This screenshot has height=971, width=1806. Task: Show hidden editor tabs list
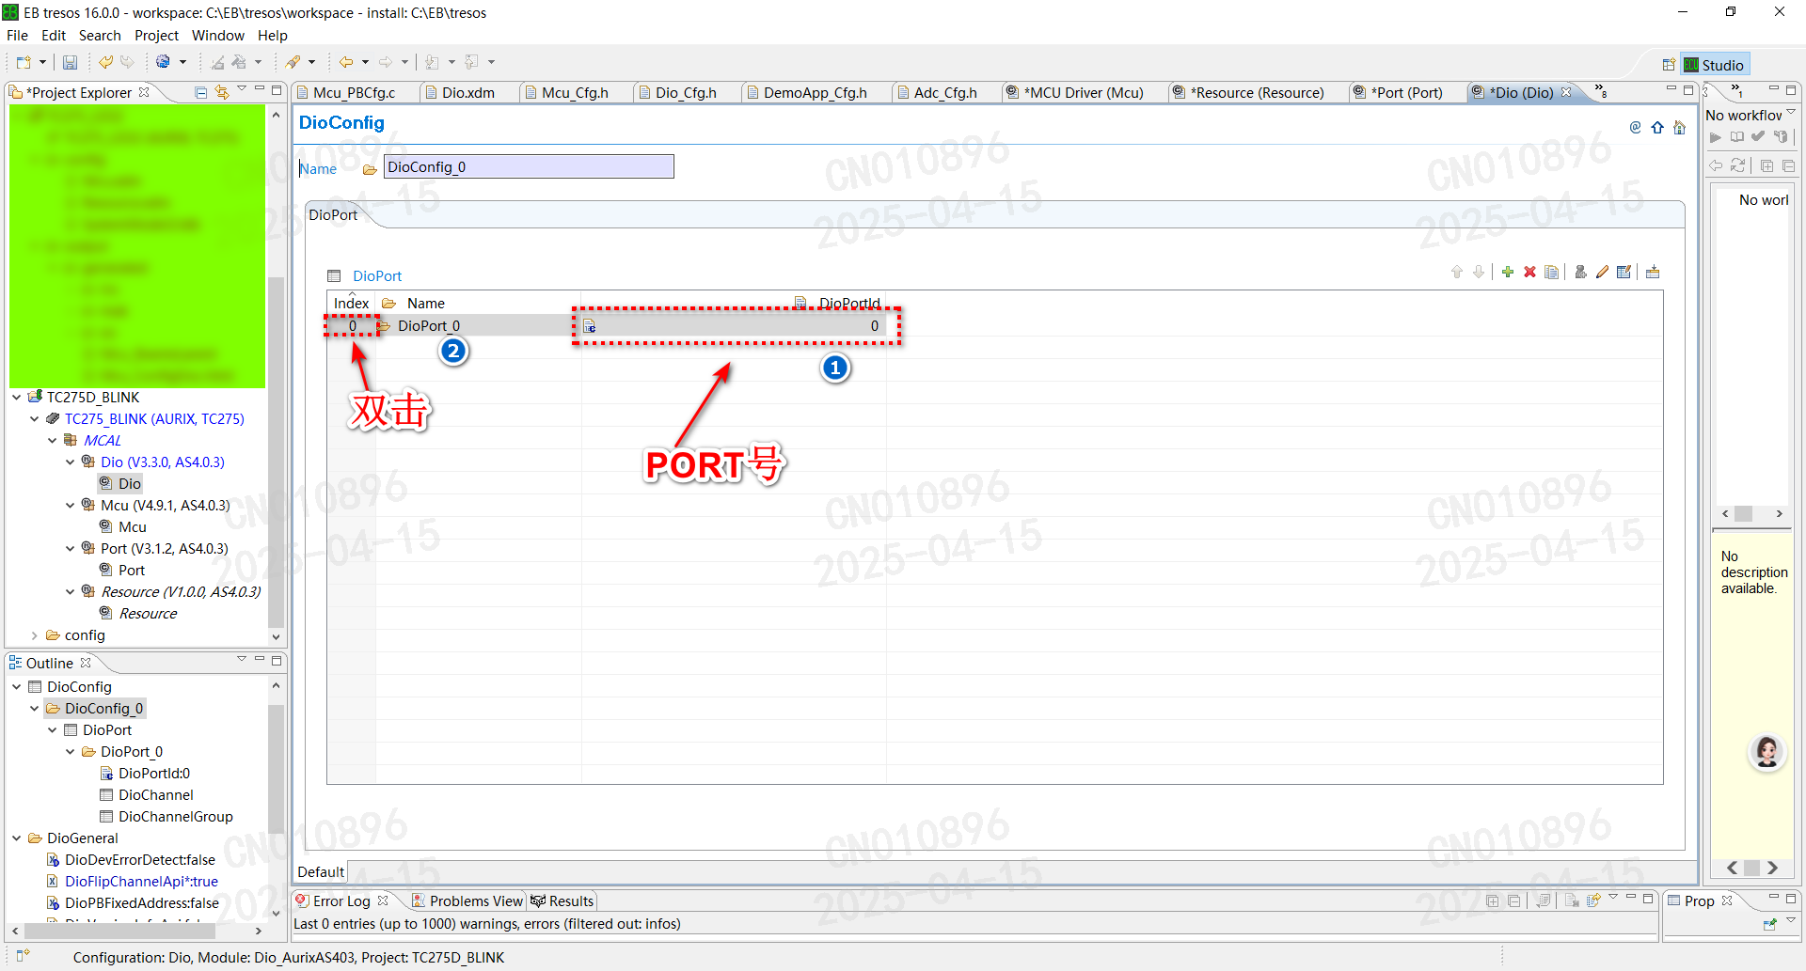[1600, 91]
